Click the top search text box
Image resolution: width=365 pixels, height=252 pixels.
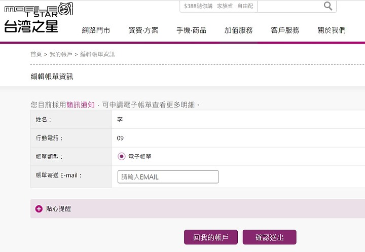pos(290,6)
